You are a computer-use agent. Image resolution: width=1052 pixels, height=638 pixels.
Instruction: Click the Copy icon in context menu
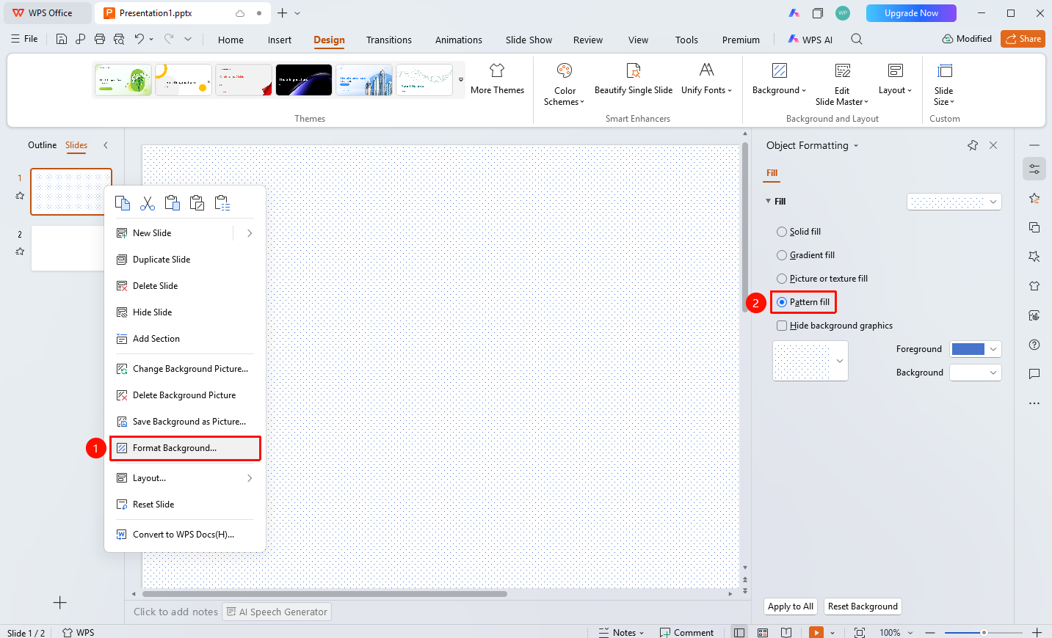point(123,203)
